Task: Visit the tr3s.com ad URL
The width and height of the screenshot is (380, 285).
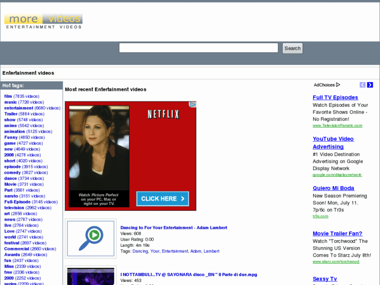Action: pos(320,216)
